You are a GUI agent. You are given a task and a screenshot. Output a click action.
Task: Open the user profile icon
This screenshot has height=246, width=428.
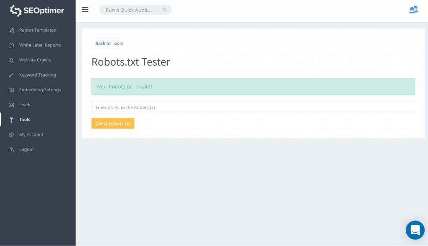coord(413,10)
